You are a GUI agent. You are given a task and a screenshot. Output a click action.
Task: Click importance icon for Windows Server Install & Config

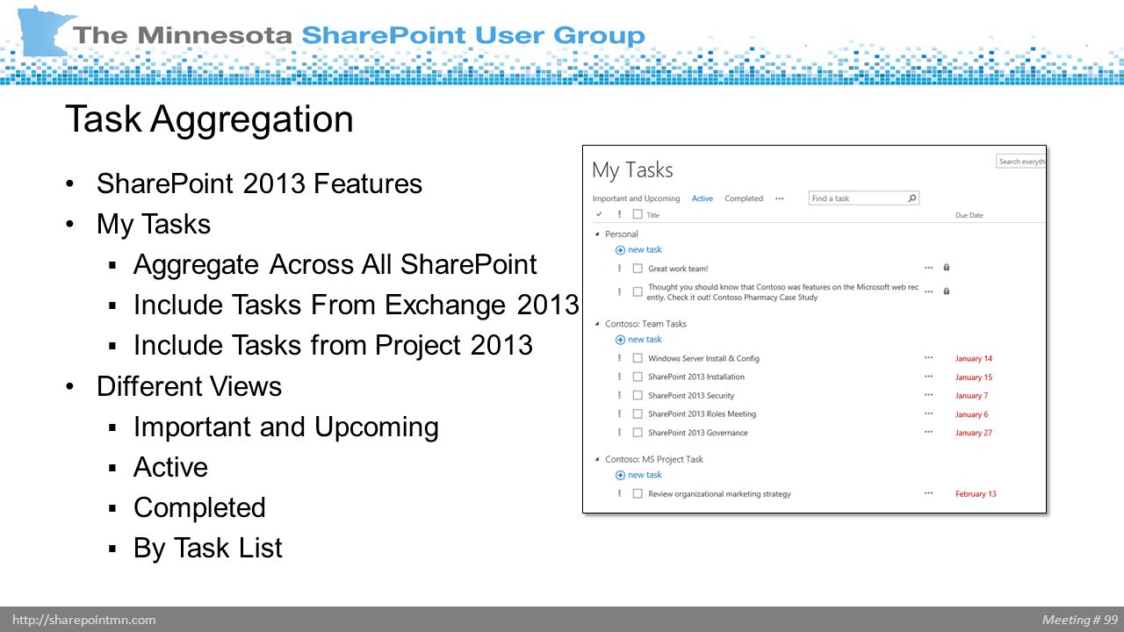point(619,358)
